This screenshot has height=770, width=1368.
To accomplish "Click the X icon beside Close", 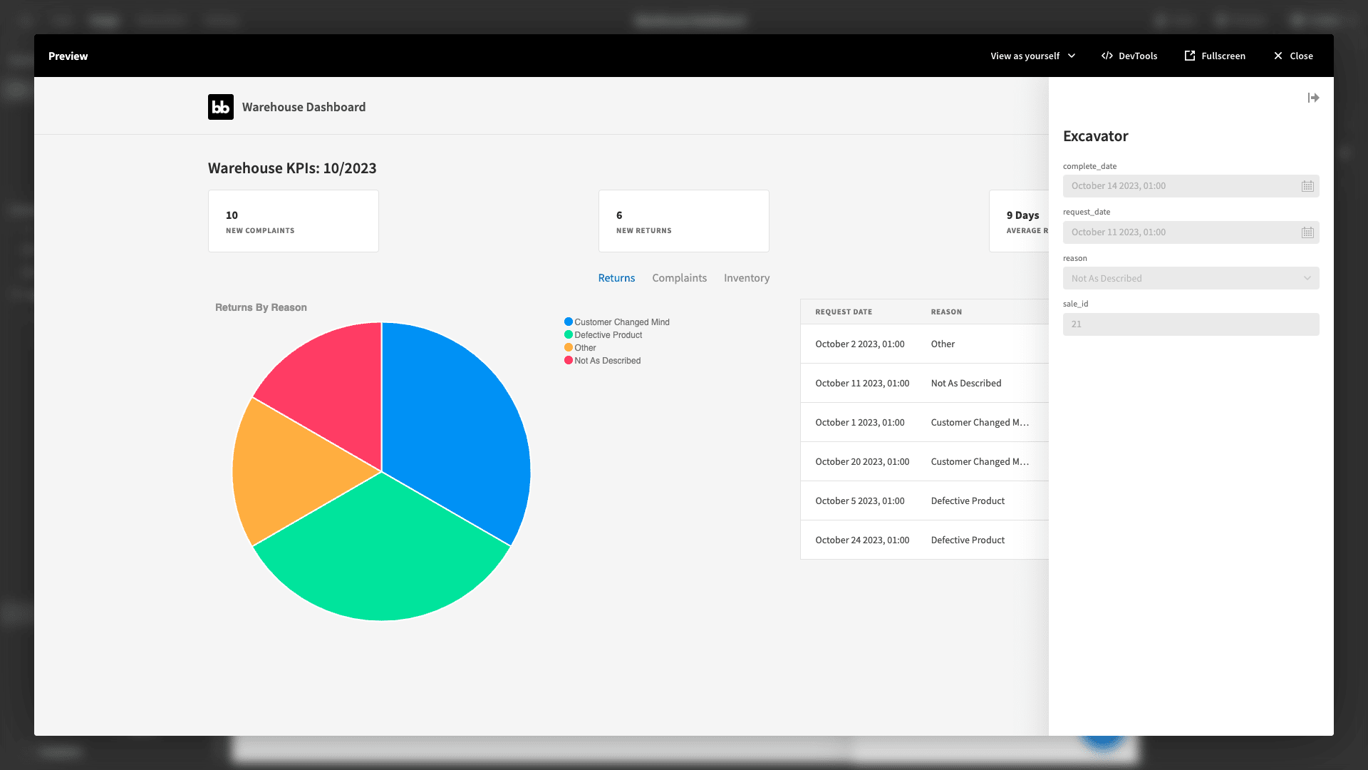I will click(1278, 56).
